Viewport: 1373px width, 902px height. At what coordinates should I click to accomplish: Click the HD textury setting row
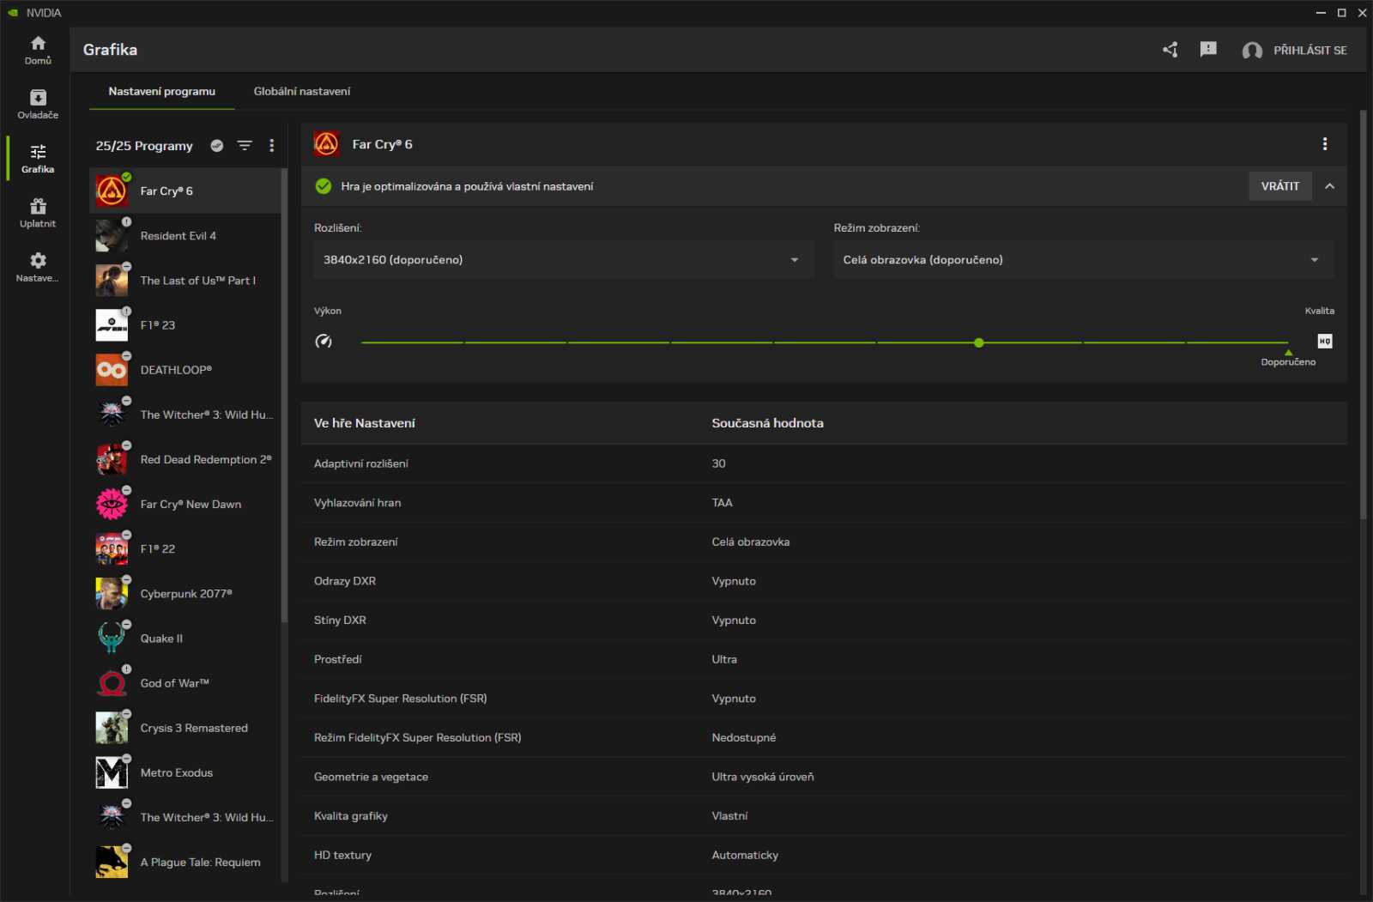[824, 855]
